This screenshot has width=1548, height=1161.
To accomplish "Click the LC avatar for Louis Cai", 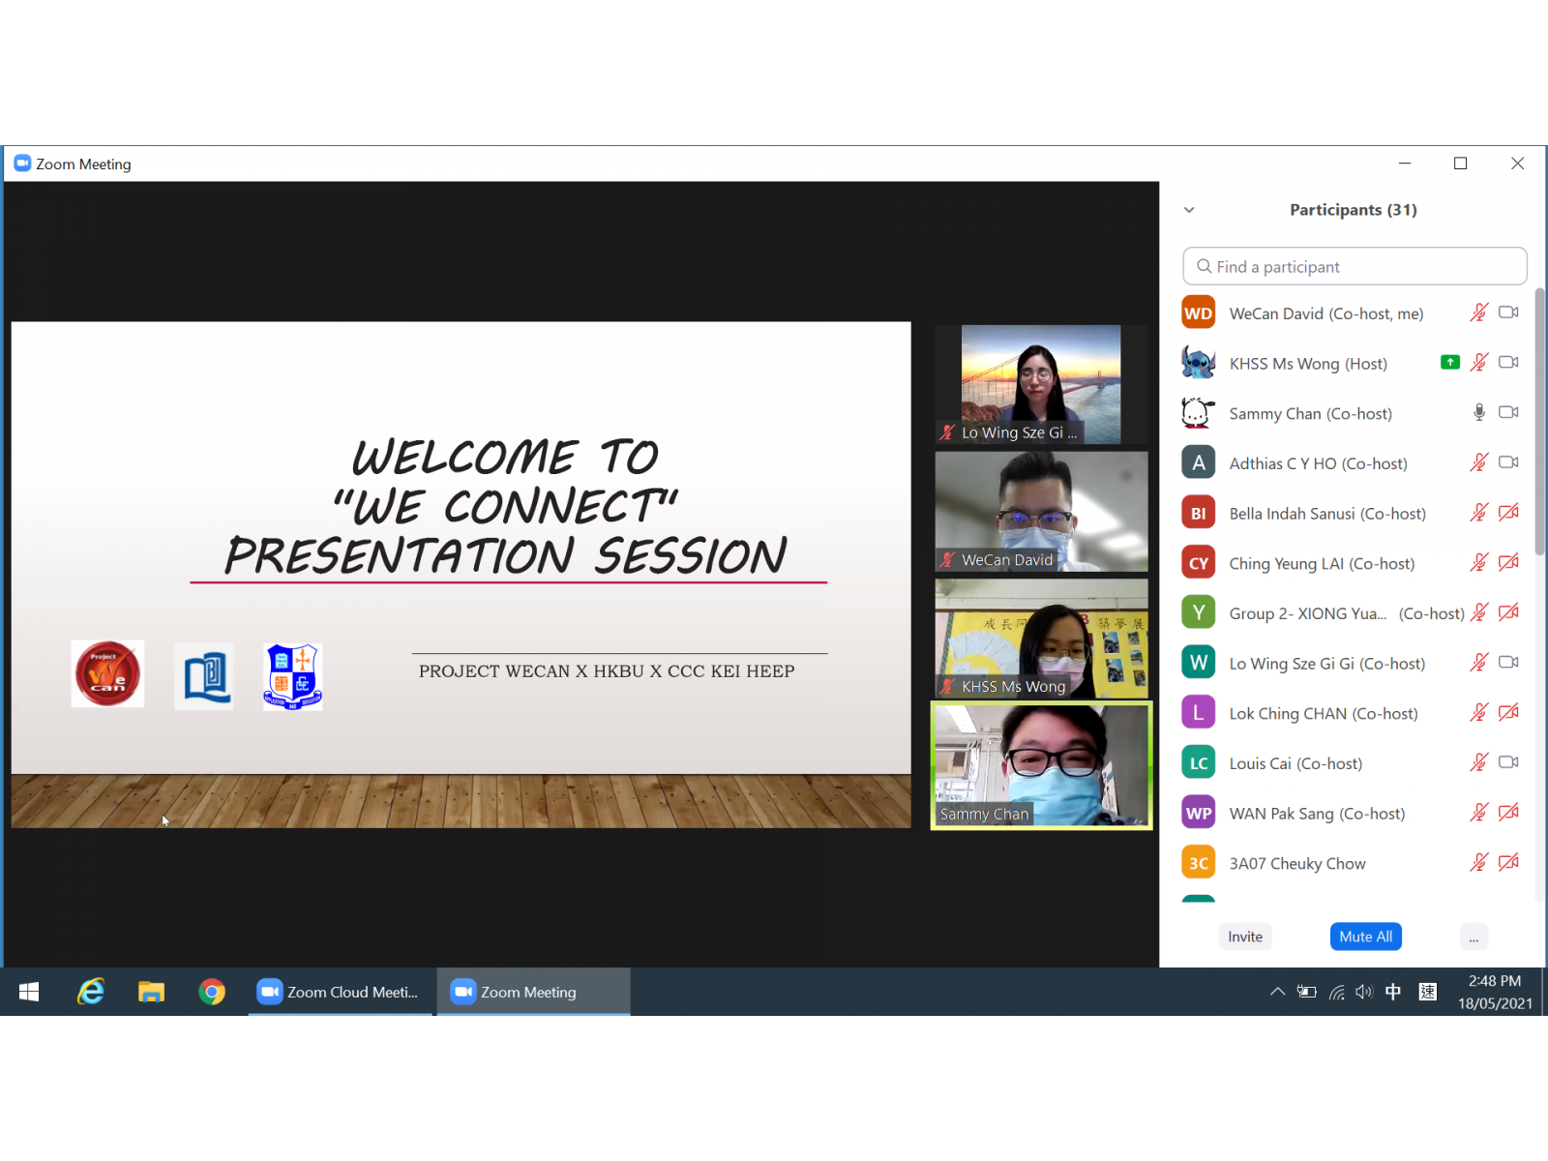I will tap(1198, 763).
